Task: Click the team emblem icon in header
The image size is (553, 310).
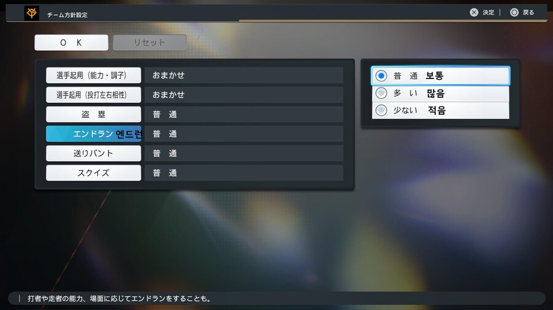Action: [32, 13]
